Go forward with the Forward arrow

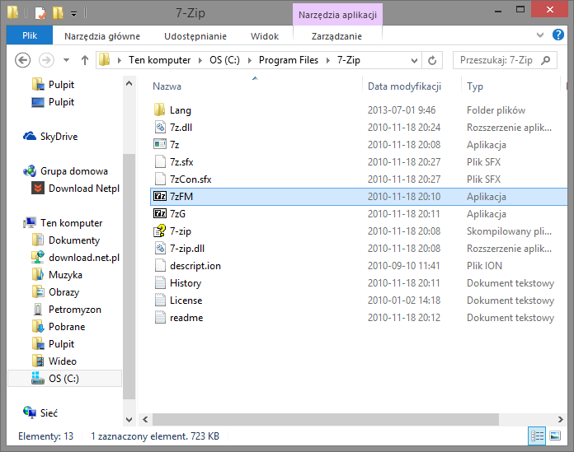(x=46, y=60)
